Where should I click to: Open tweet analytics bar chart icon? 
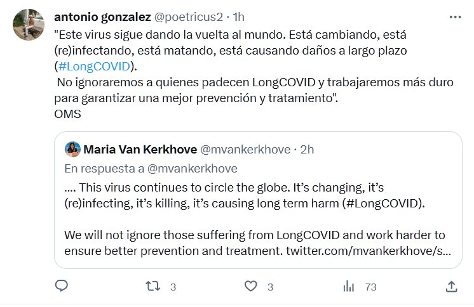(x=349, y=287)
